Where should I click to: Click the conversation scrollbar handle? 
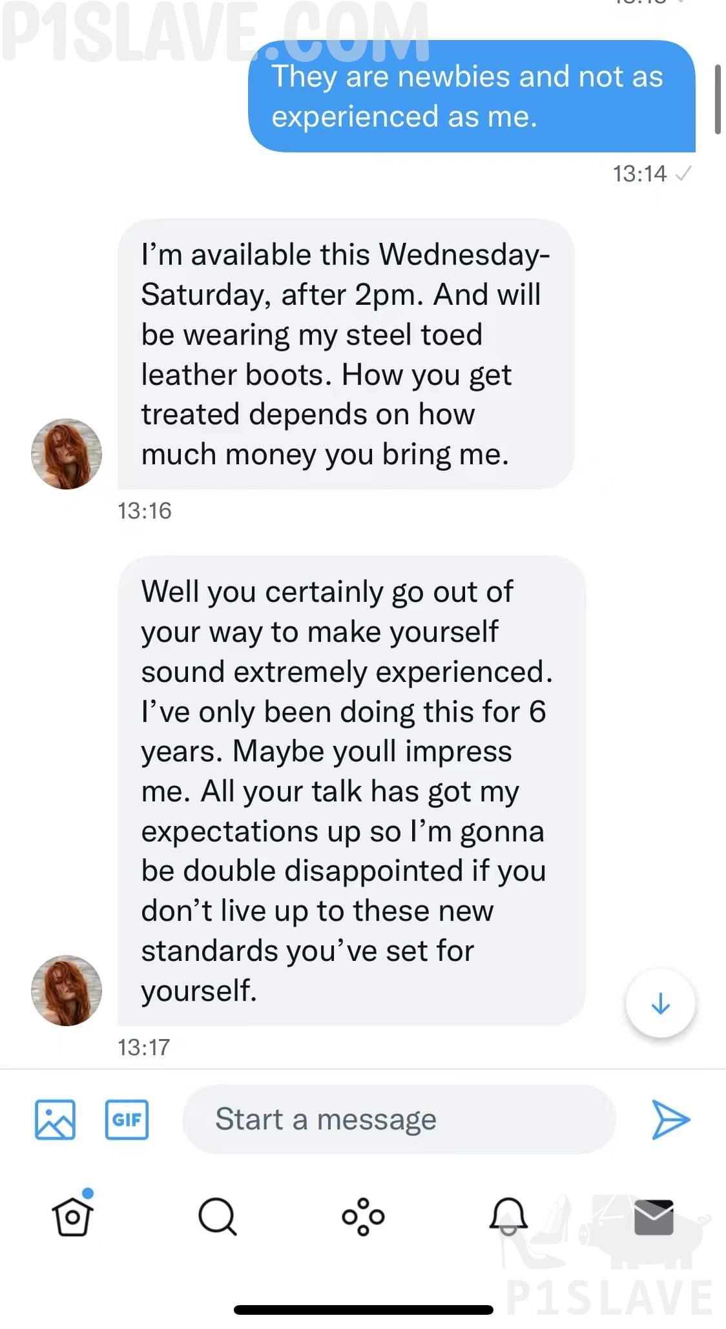pyautogui.click(x=718, y=99)
